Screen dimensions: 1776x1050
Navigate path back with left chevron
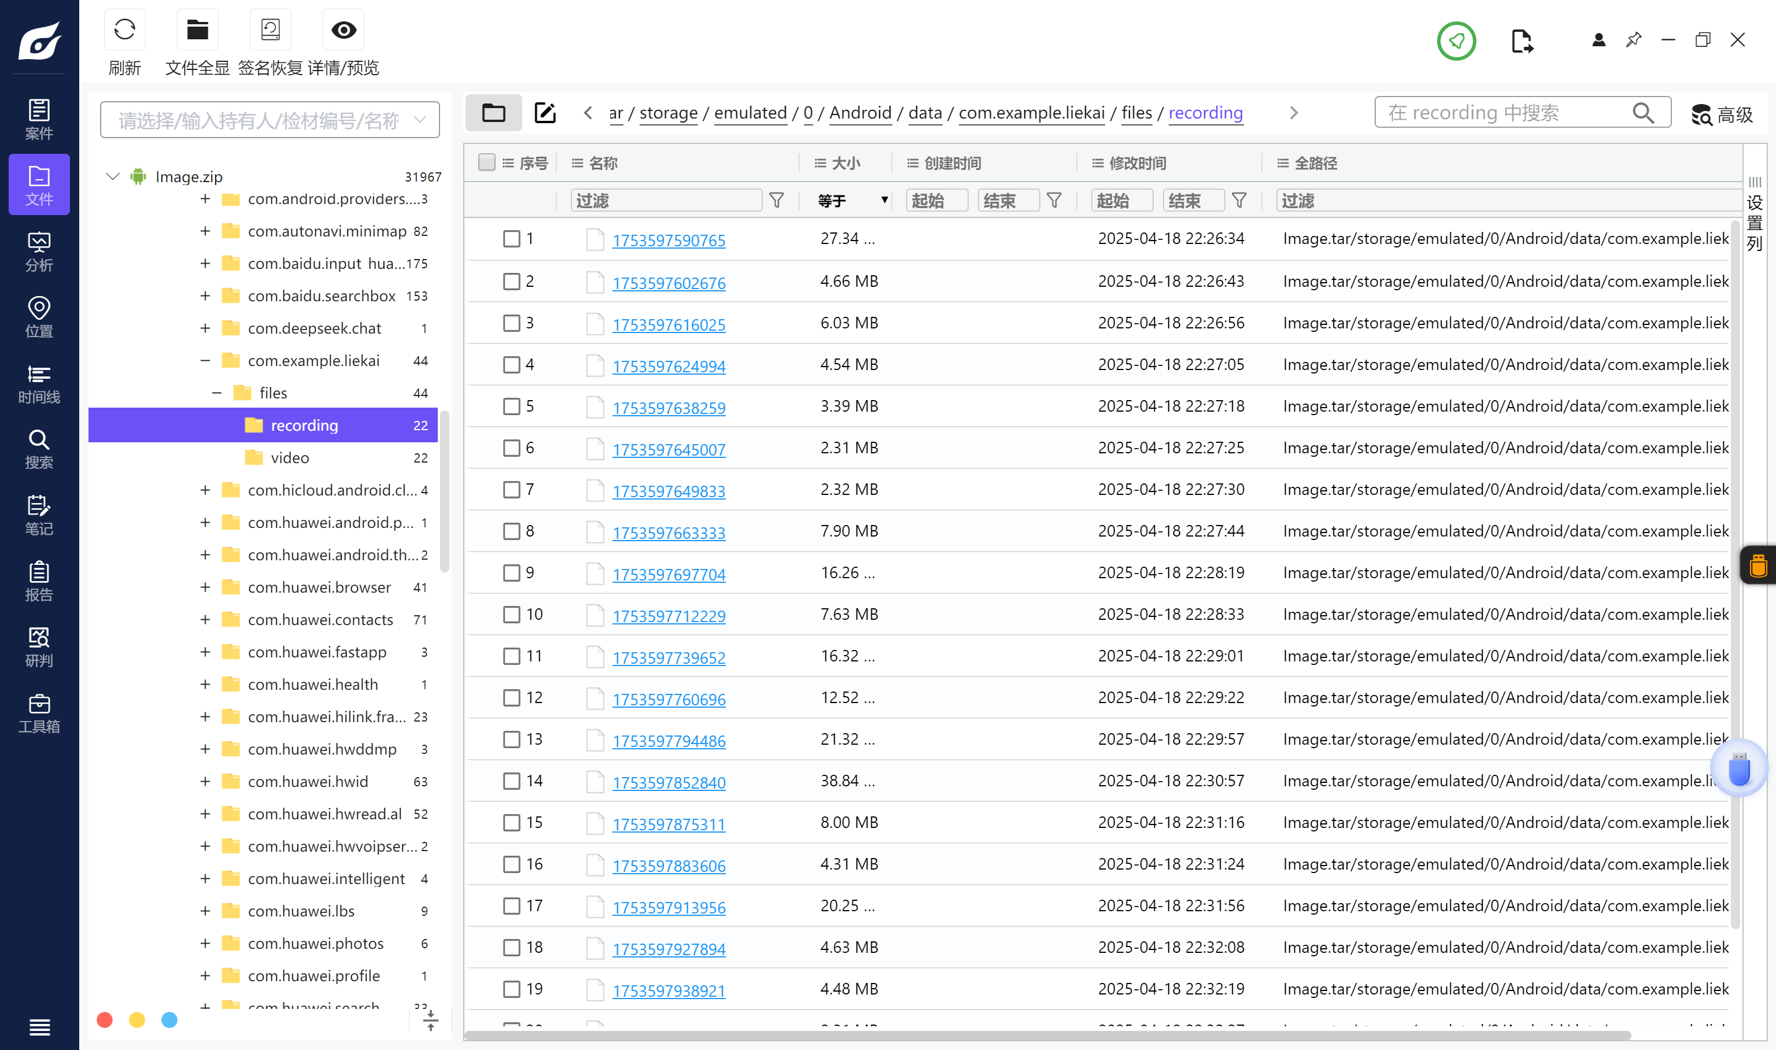(588, 113)
